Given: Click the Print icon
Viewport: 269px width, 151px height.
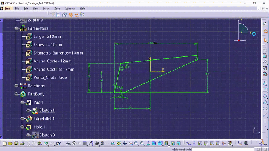Looking at the screenshot, I should point(22,144).
